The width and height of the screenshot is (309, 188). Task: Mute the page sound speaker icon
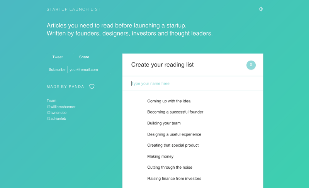click(261, 9)
